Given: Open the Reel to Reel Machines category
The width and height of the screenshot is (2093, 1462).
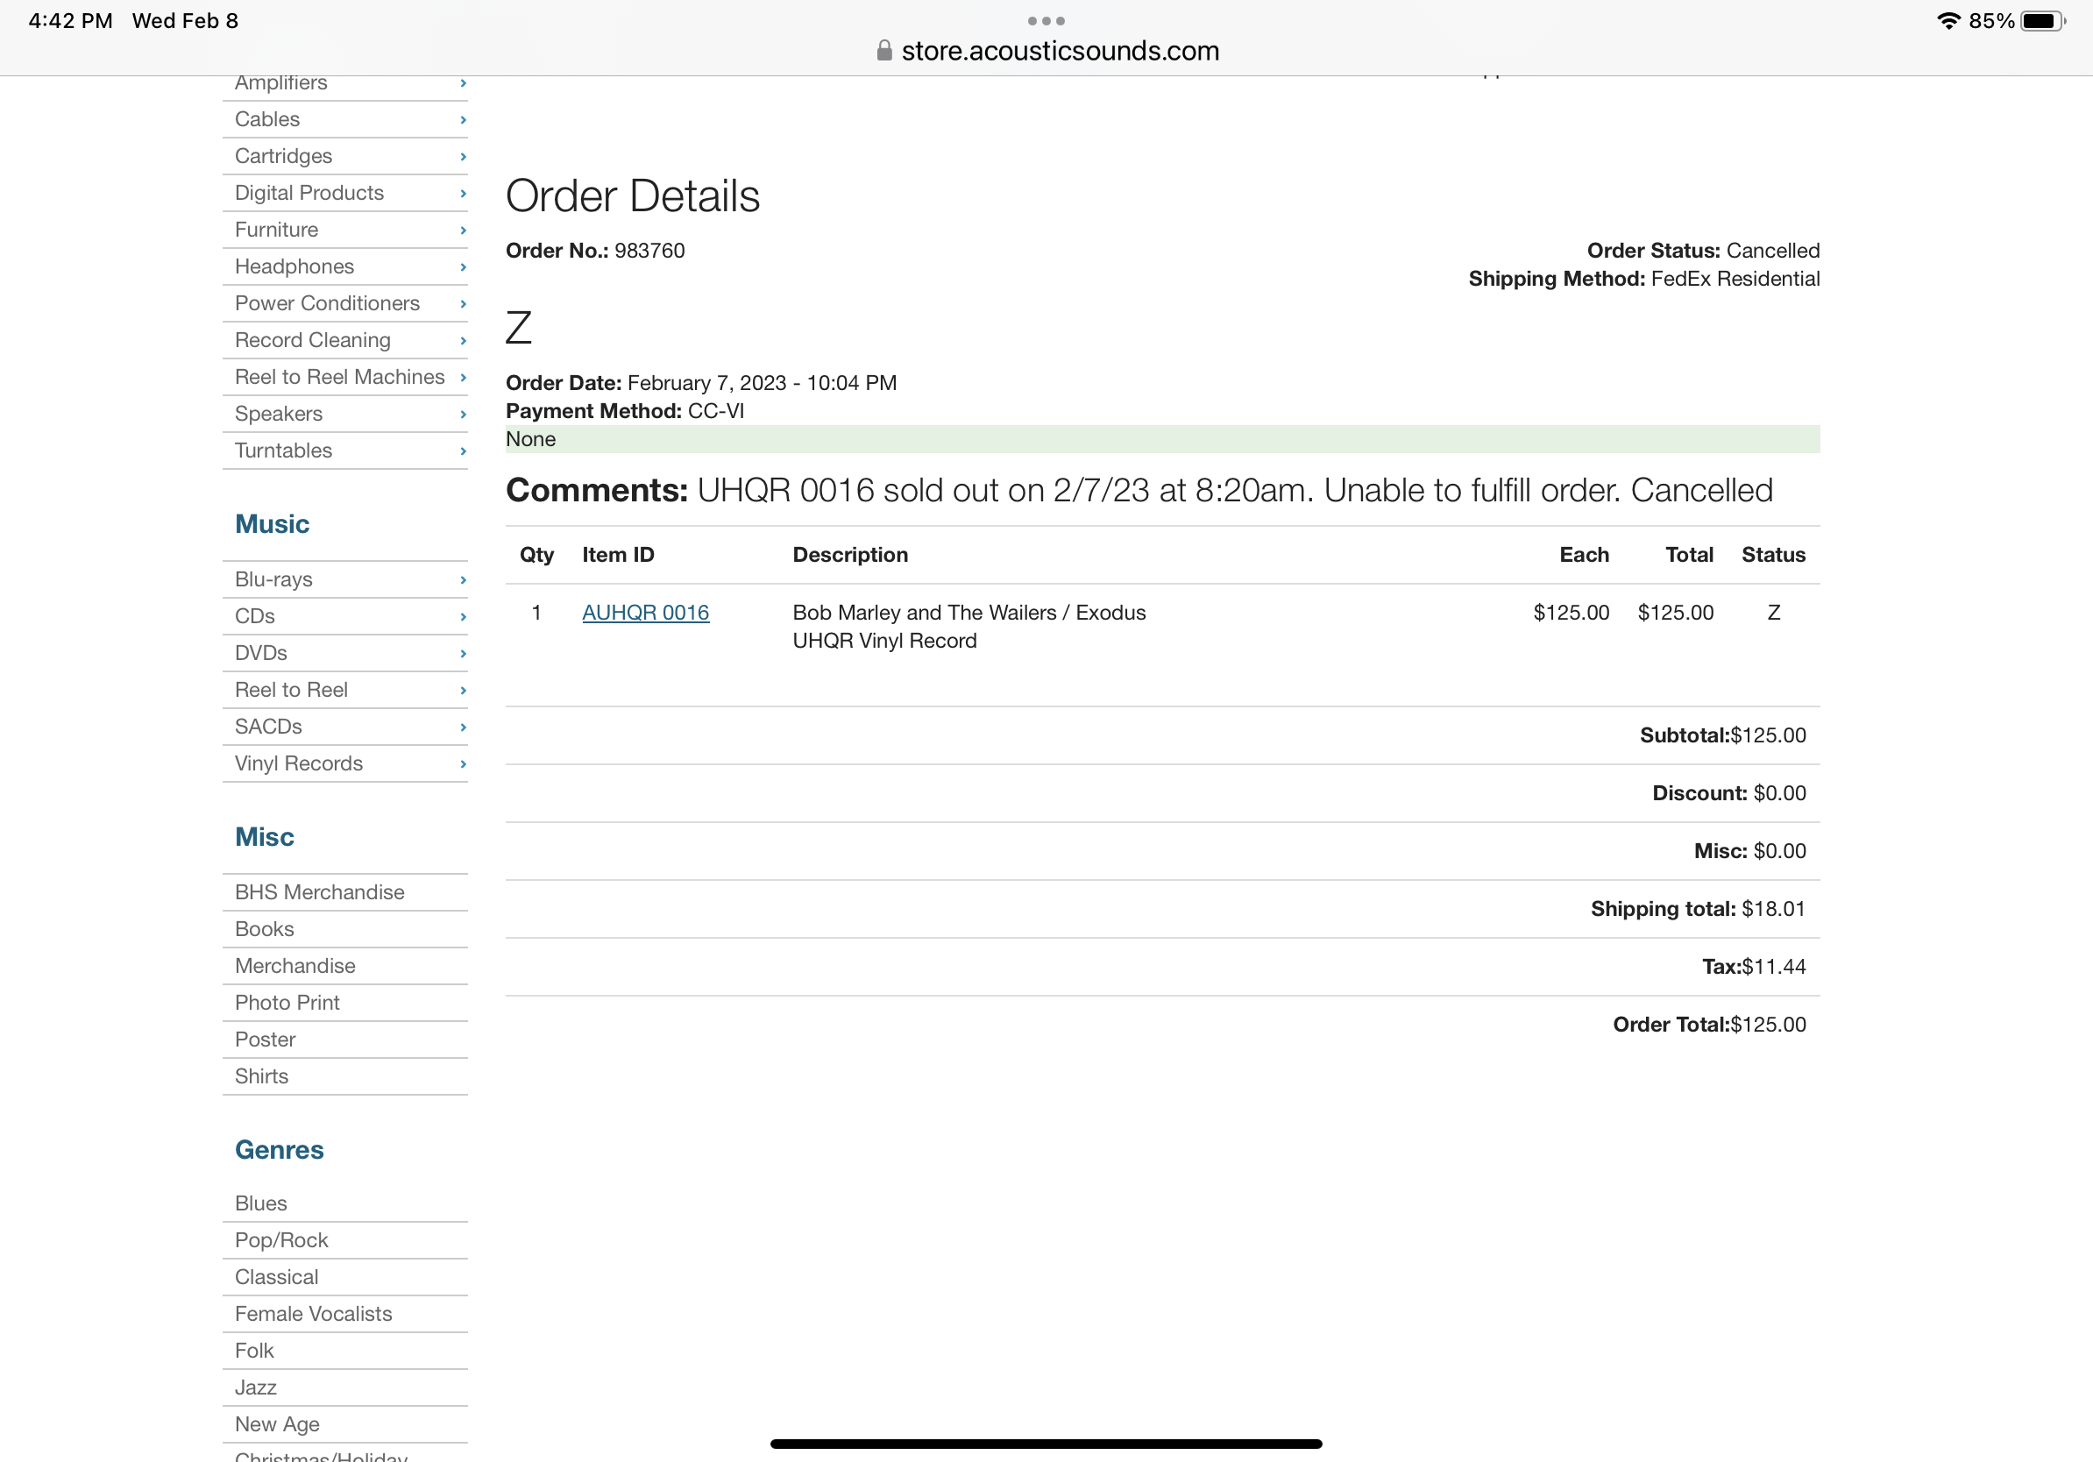Looking at the screenshot, I should click(340, 378).
